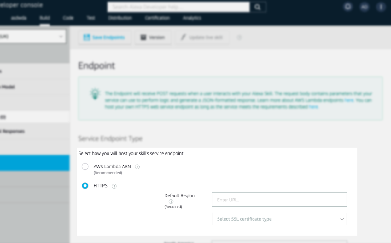Image resolution: width=391 pixels, height=243 pixels.
Task: Select the Update live skill pencil icon
Action: tap(184, 37)
